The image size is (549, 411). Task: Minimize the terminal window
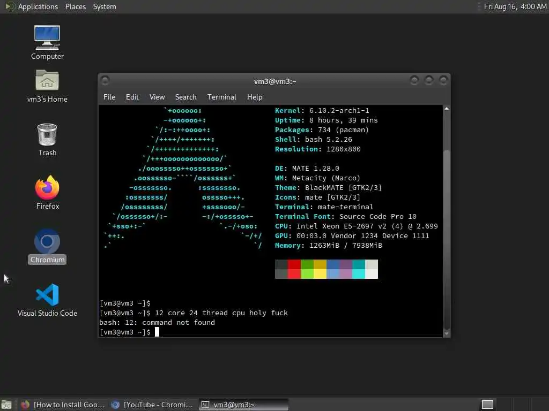(414, 81)
